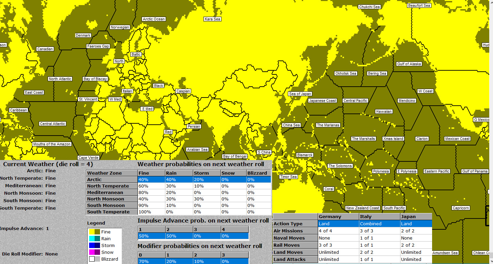Viewport: 493px width, 264px height.
Task: Click the South Temperate zone row
Action: coord(179,212)
